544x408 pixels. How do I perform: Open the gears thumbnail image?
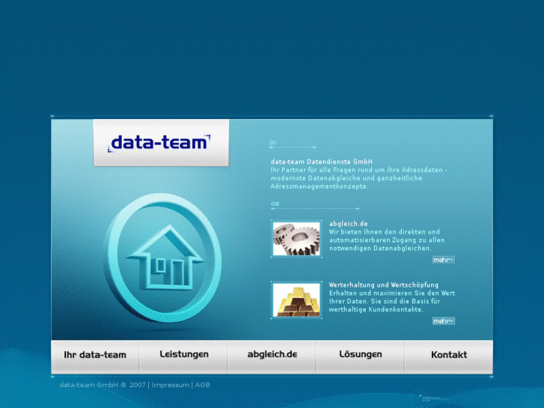pos(296,239)
